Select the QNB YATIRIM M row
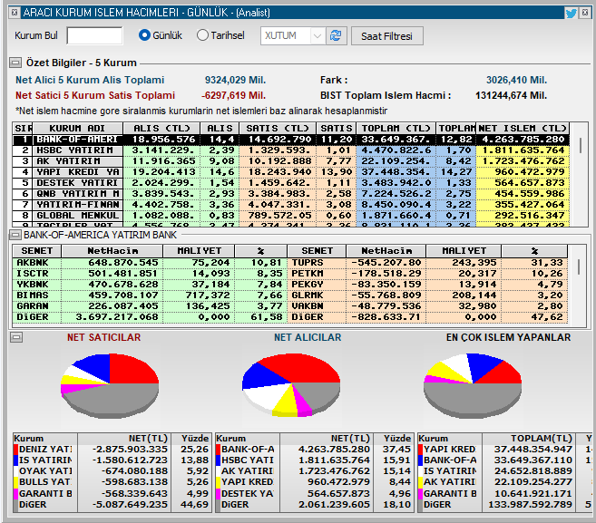 [291, 194]
